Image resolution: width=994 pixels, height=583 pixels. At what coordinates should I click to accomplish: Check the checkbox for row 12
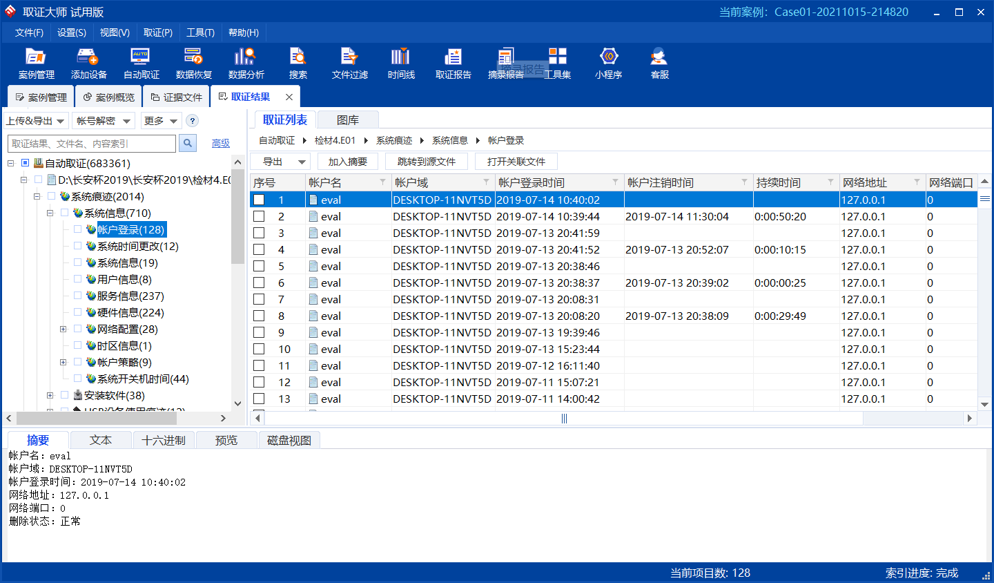[259, 382]
